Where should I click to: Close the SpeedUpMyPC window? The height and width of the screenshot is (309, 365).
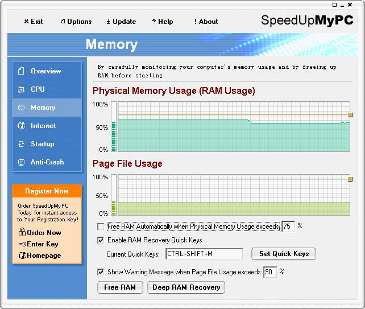coord(350,5)
